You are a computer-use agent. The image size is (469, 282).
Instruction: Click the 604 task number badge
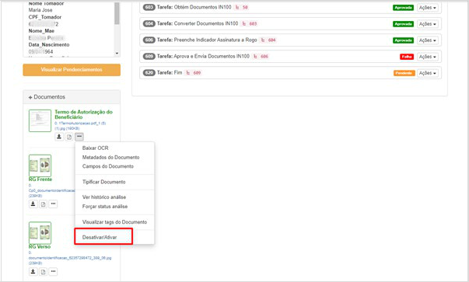(x=149, y=23)
